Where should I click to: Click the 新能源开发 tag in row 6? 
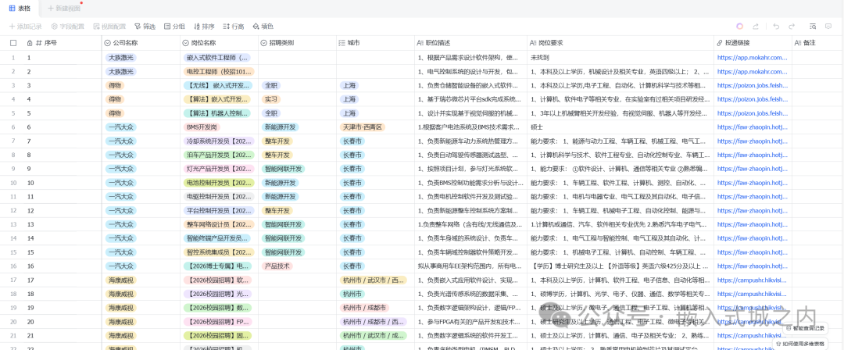(281, 127)
